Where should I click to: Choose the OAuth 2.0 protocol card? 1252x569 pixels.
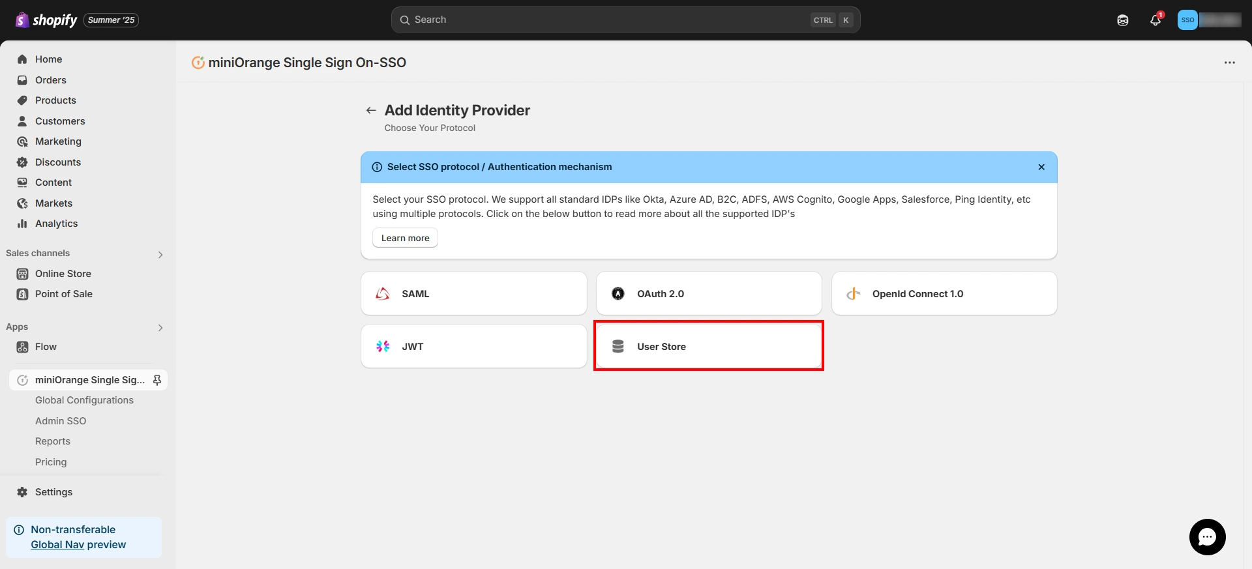coord(709,293)
